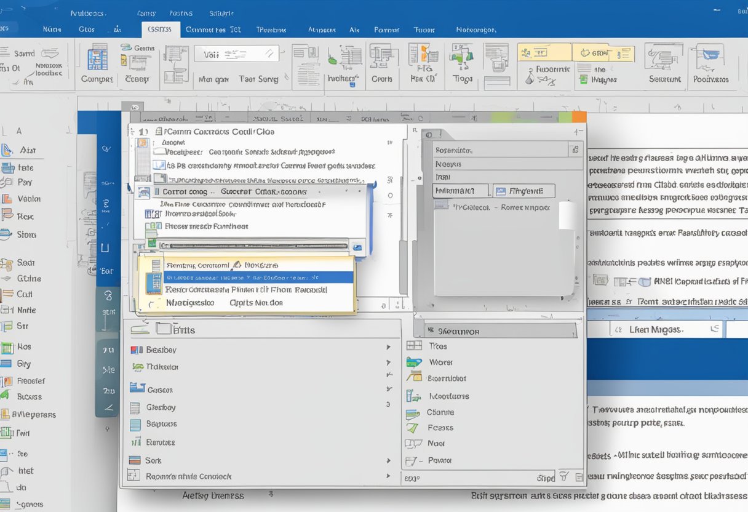Click the Rcsc item in left sidebar
Viewport: 748px width, 512px height.
point(25,217)
